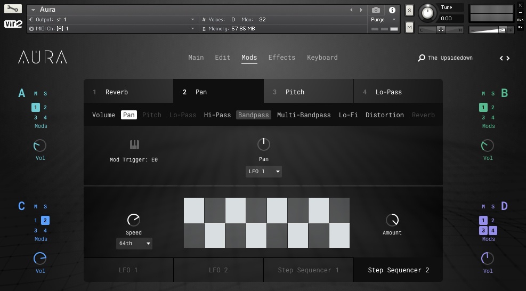
Task: Open the LFO 1 source dropdown
Action: (x=264, y=172)
